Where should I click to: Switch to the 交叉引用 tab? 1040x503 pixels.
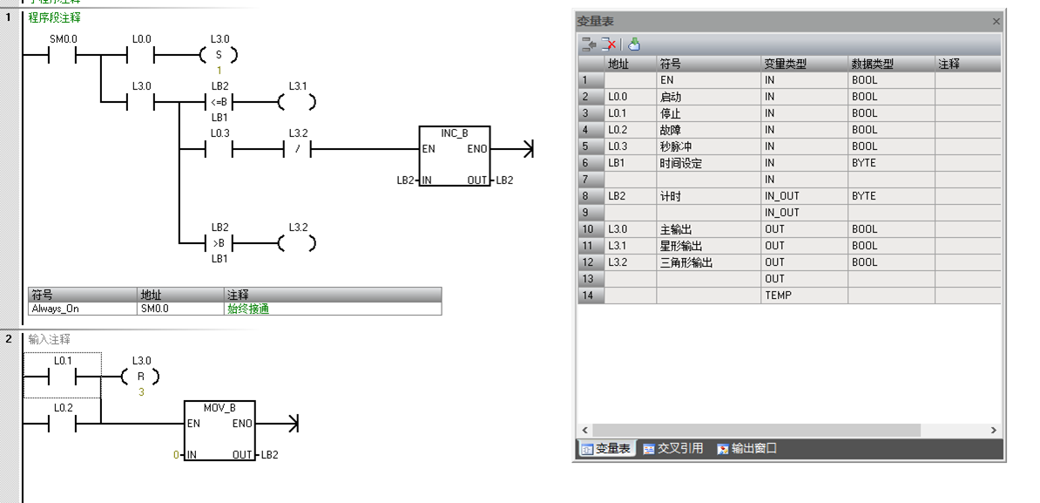click(673, 449)
